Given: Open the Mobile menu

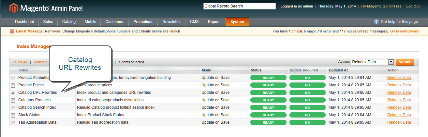Looking at the screenshot, I should pos(90,22).
